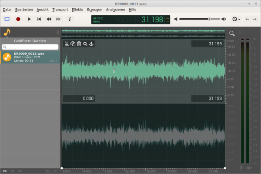This screenshot has width=261, height=174.
Task: Click the norm label on amplitude scale
Action: pos(231,41)
